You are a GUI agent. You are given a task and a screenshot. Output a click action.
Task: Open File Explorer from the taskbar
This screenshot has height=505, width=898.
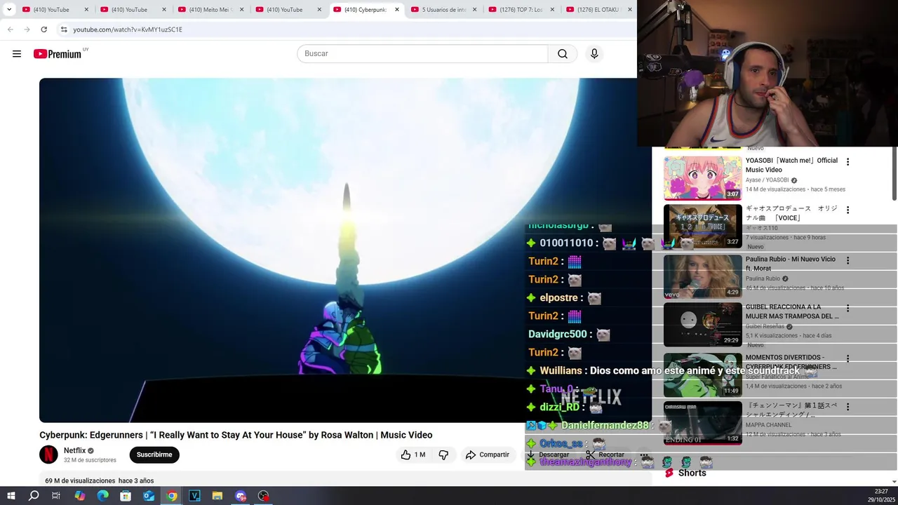[x=217, y=496]
